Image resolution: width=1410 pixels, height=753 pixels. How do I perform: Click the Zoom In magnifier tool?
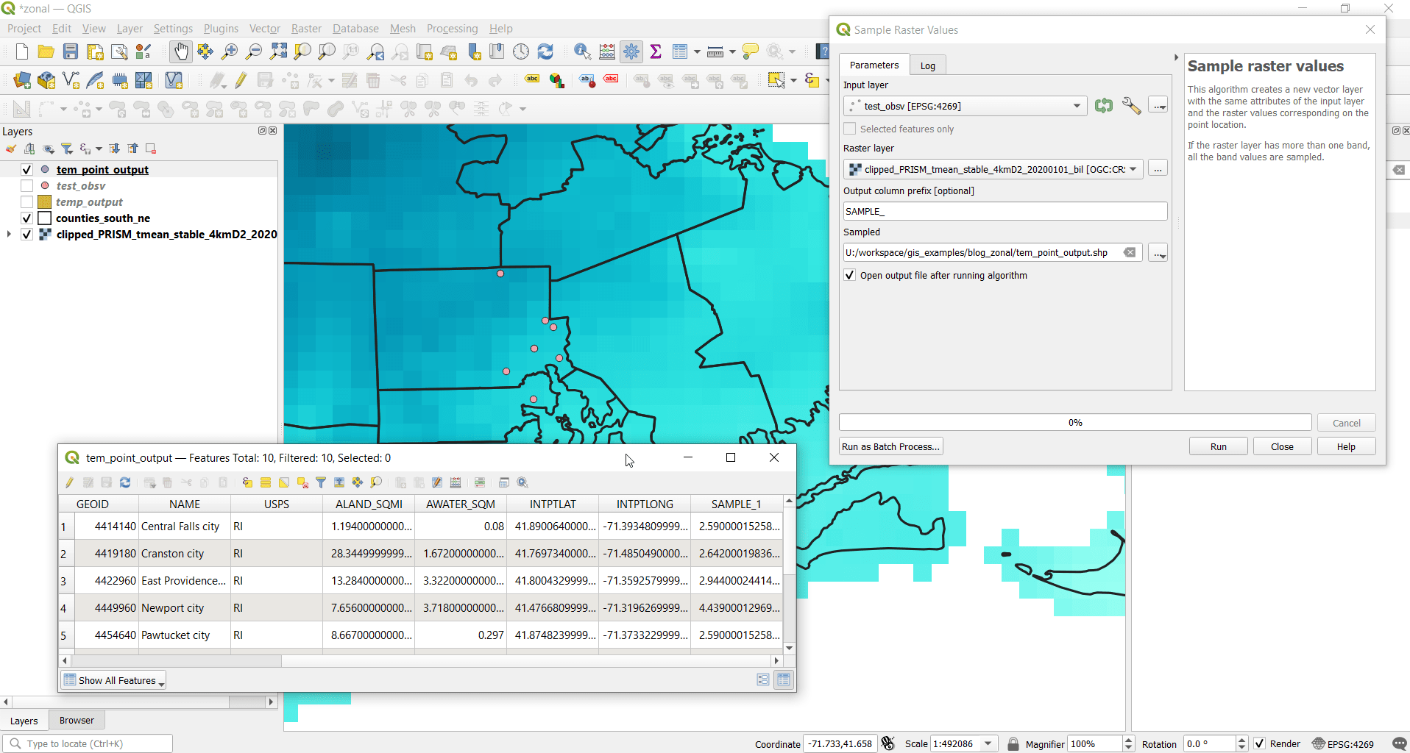[x=230, y=51]
